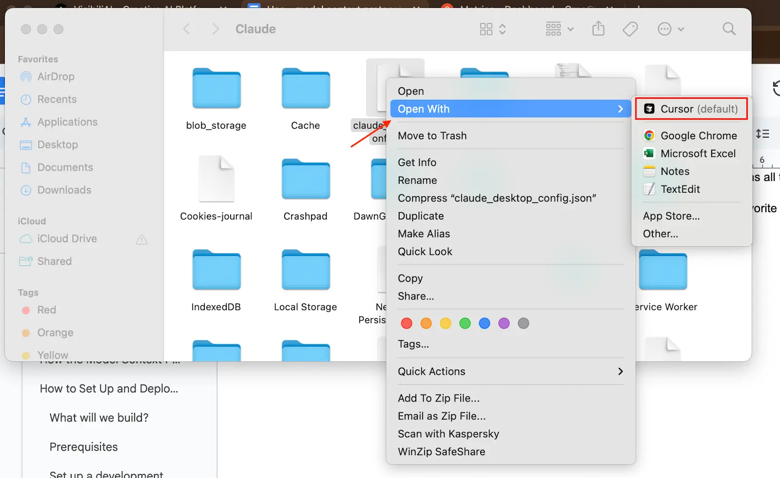This screenshot has height=478, width=780.
Task: Open Shared in the Finder sidebar
Action: coord(45,261)
